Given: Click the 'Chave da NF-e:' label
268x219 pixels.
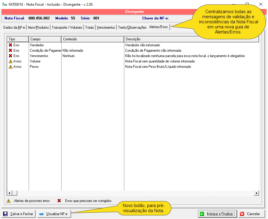Looking at the screenshot, I should [155, 18].
